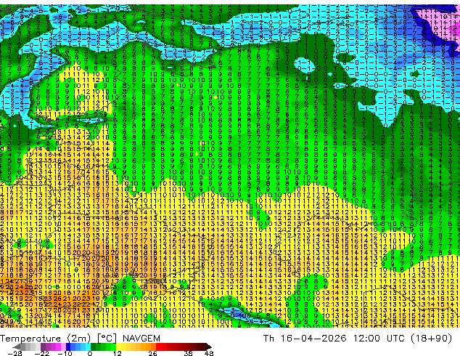460x356 pixels.
Task: Click the '26' legend scale label
Action: (152, 353)
